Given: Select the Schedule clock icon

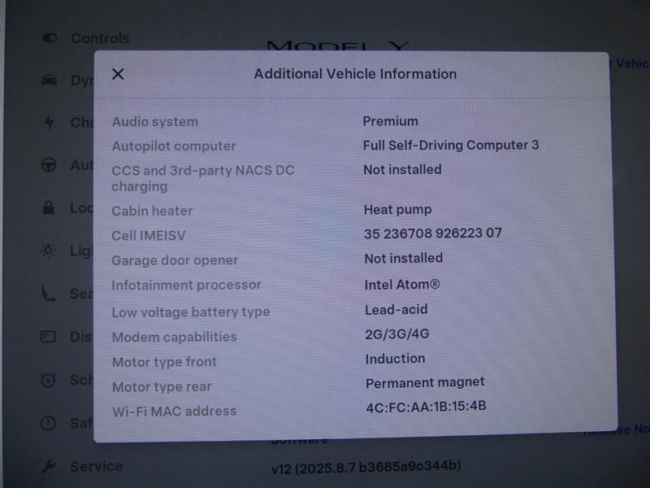Looking at the screenshot, I should pos(49,380).
